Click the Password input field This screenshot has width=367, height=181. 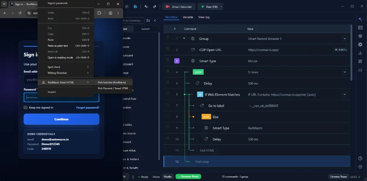pyautogui.click(x=61, y=97)
